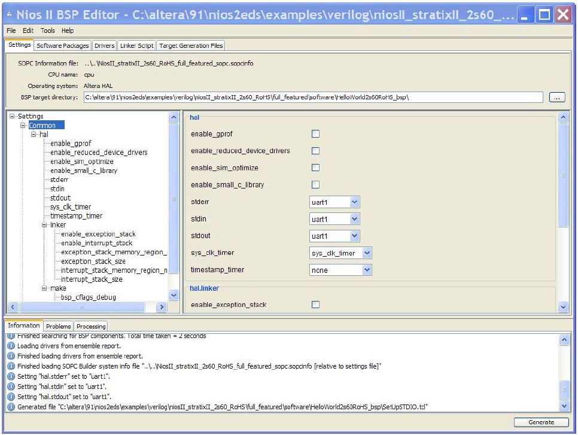Image resolution: width=578 pixels, height=435 pixels.
Task: Click the BSP target directory browse button
Action: coord(557,98)
